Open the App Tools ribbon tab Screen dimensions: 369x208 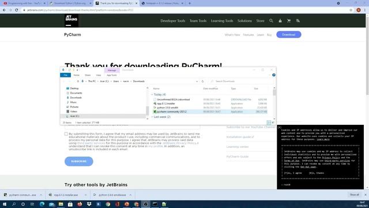[x=112, y=75]
